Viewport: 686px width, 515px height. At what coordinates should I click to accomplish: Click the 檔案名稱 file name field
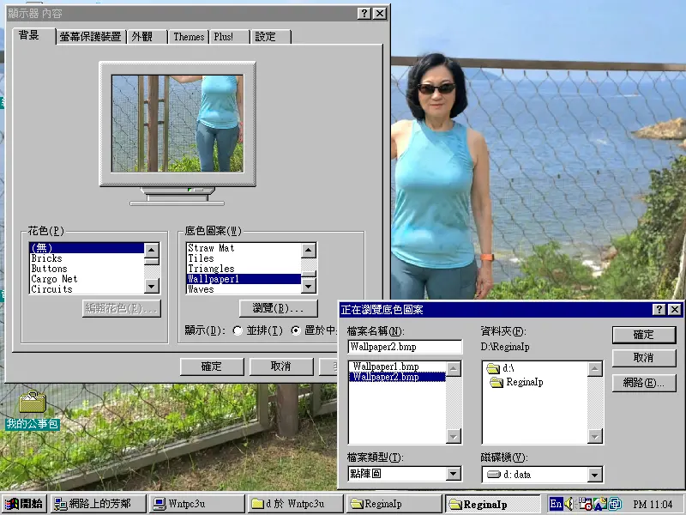point(405,347)
